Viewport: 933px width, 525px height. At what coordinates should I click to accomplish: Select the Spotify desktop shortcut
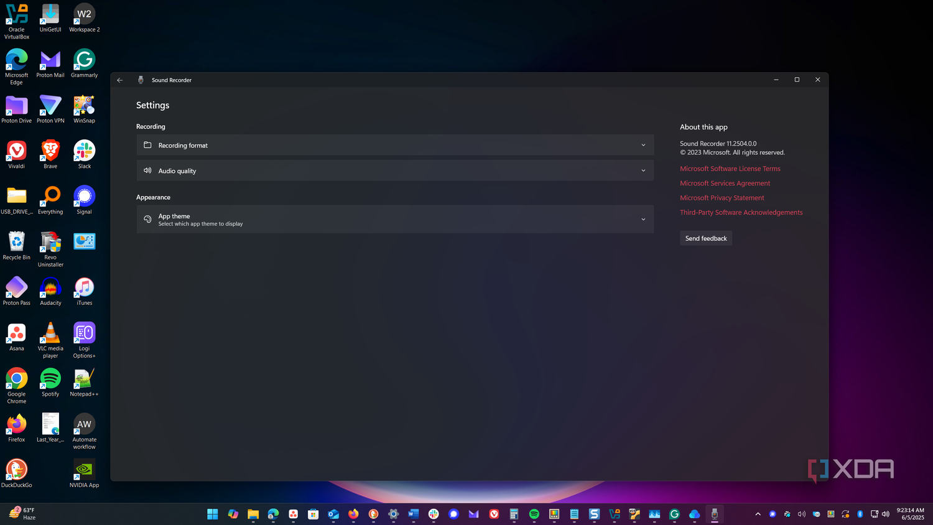[x=50, y=383]
